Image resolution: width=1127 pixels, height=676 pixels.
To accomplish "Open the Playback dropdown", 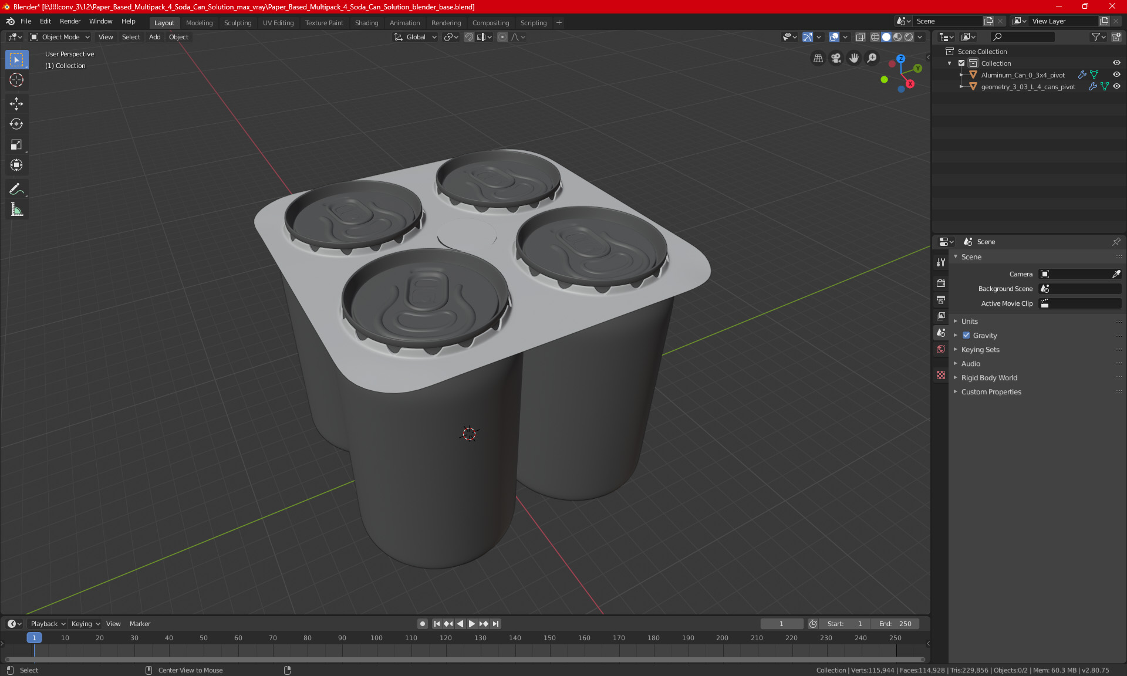I will pyautogui.click(x=48, y=624).
